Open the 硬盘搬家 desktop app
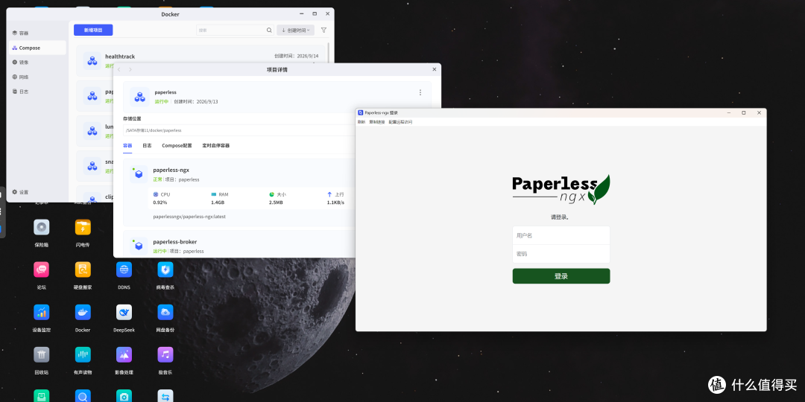This screenshot has width=805, height=402. (83, 269)
